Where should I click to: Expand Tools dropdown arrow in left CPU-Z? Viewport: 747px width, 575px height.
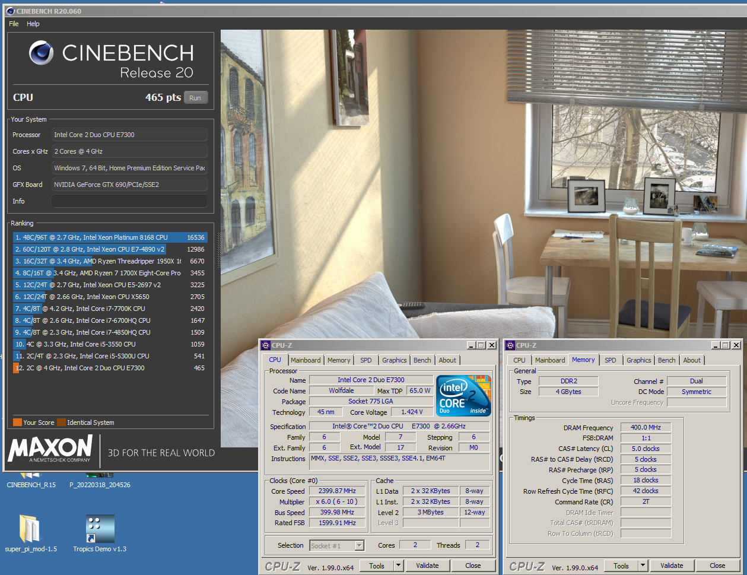tap(398, 566)
